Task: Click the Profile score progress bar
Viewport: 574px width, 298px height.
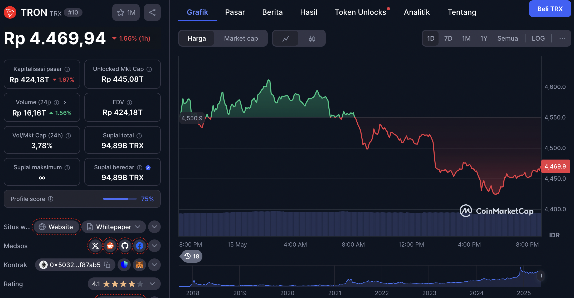Action: [120, 199]
